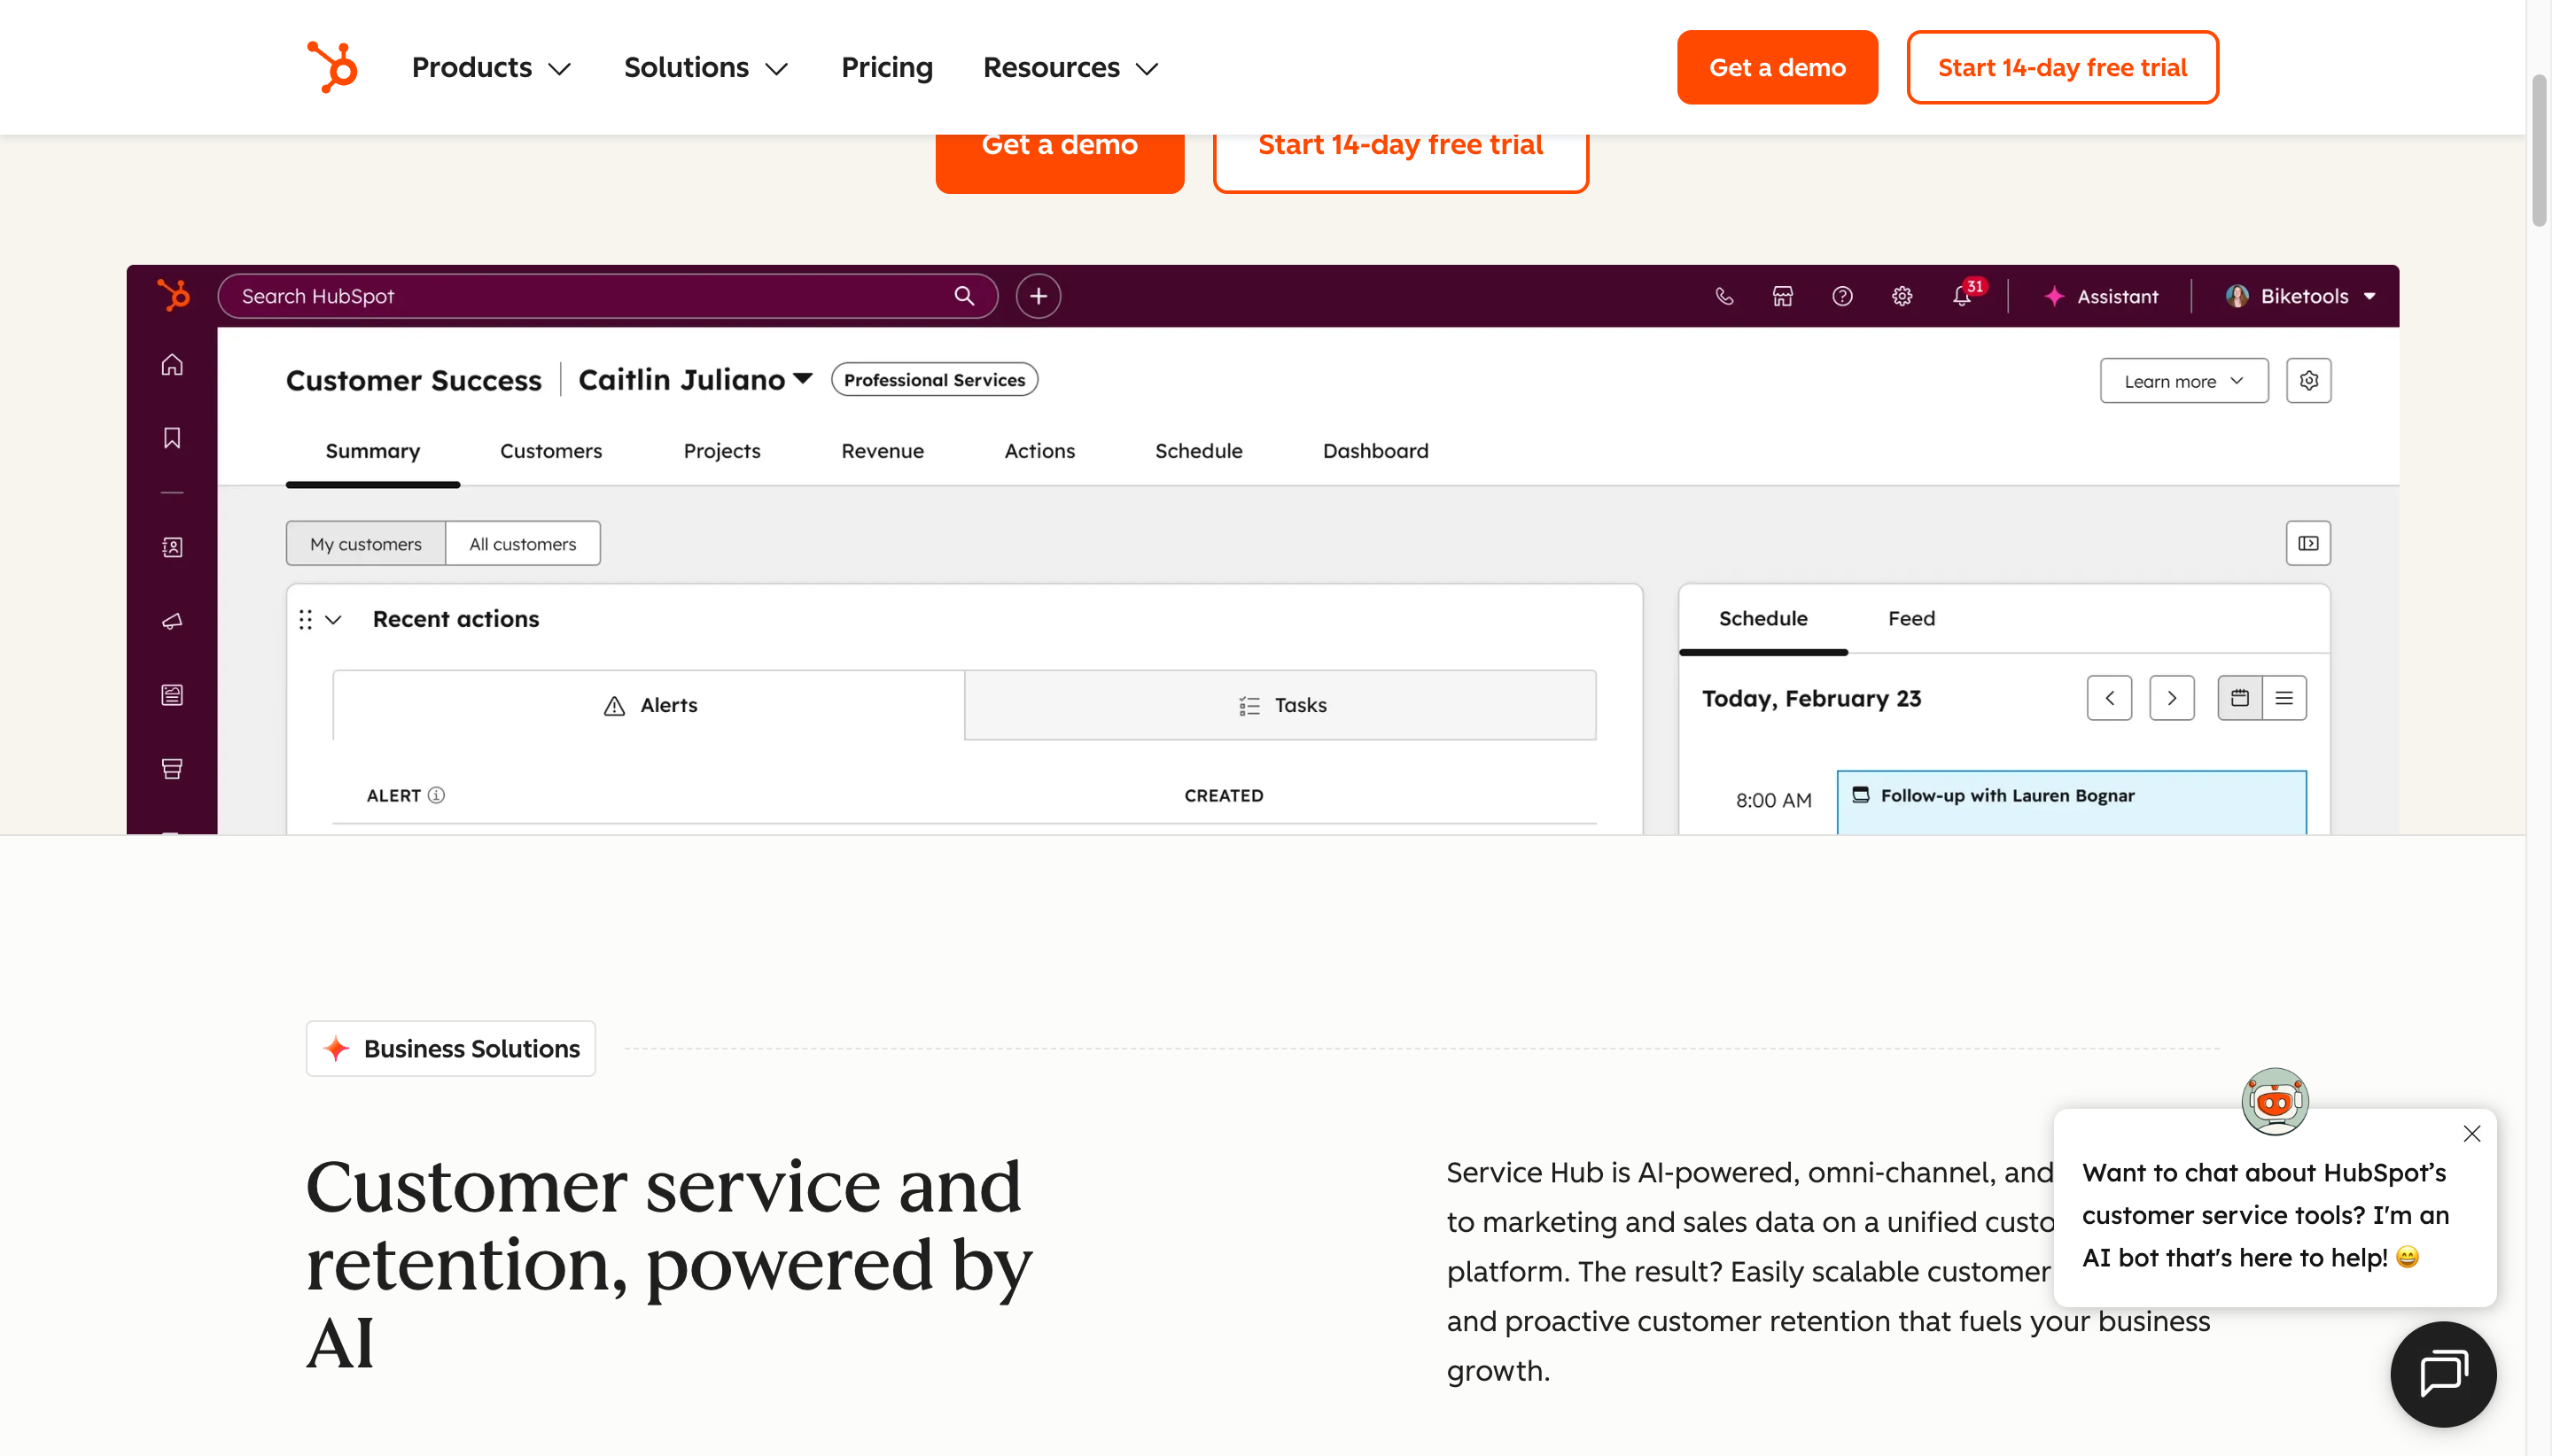Open the settings gear in the app bar

click(x=1902, y=296)
